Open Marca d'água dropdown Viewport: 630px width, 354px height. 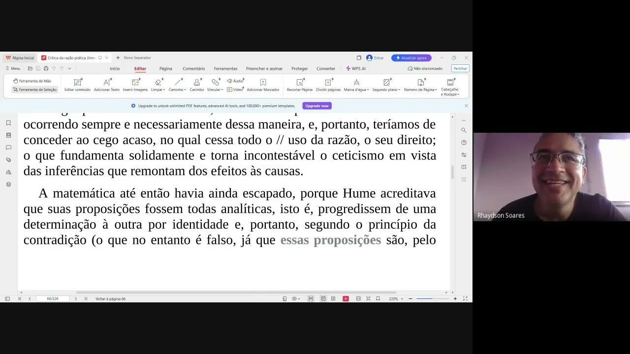356,85
